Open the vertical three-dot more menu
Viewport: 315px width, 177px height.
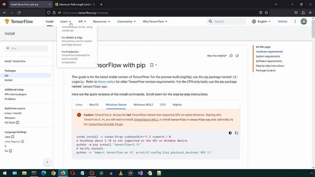[x=295, y=21]
